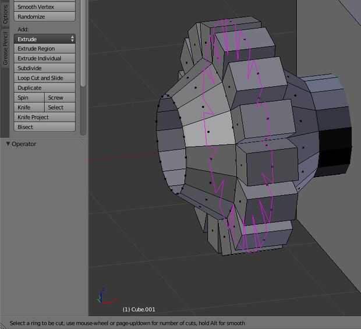Click the Bisect tool button
The image size is (361, 329).
pos(44,127)
